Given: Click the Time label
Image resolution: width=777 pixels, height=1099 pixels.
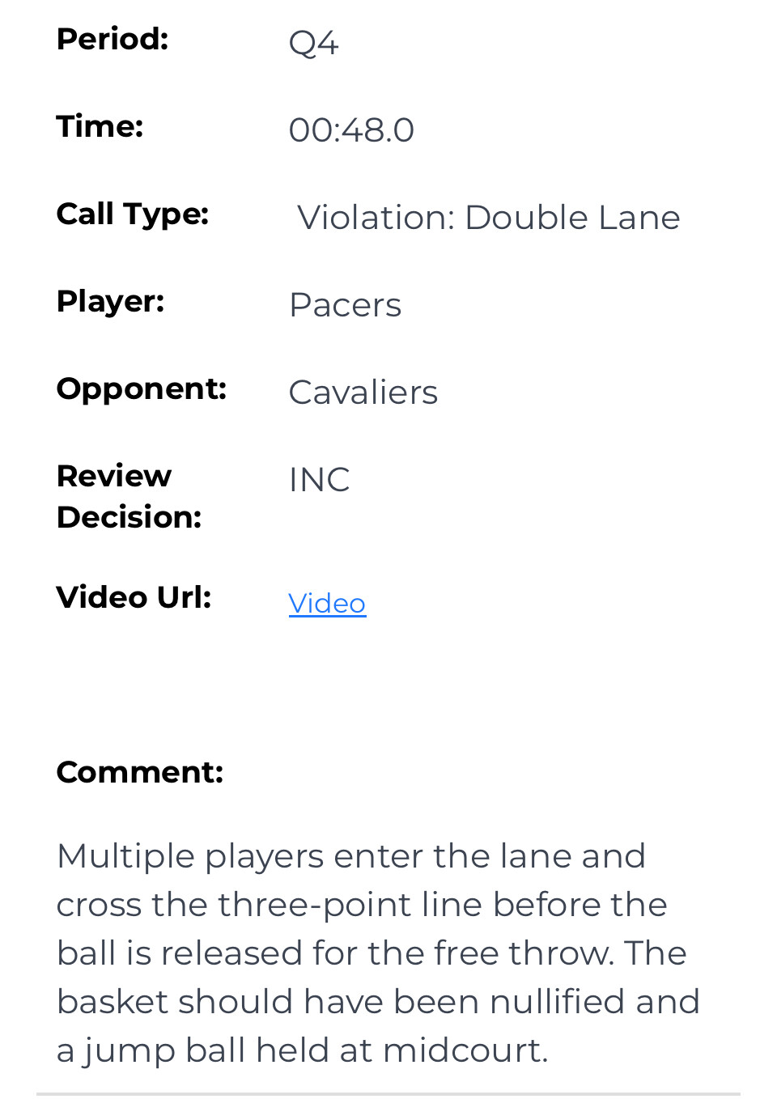Looking at the screenshot, I should pos(100,126).
